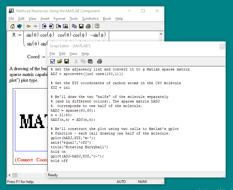
Task: Click the question mark help icon
Action: tap(97, 26)
